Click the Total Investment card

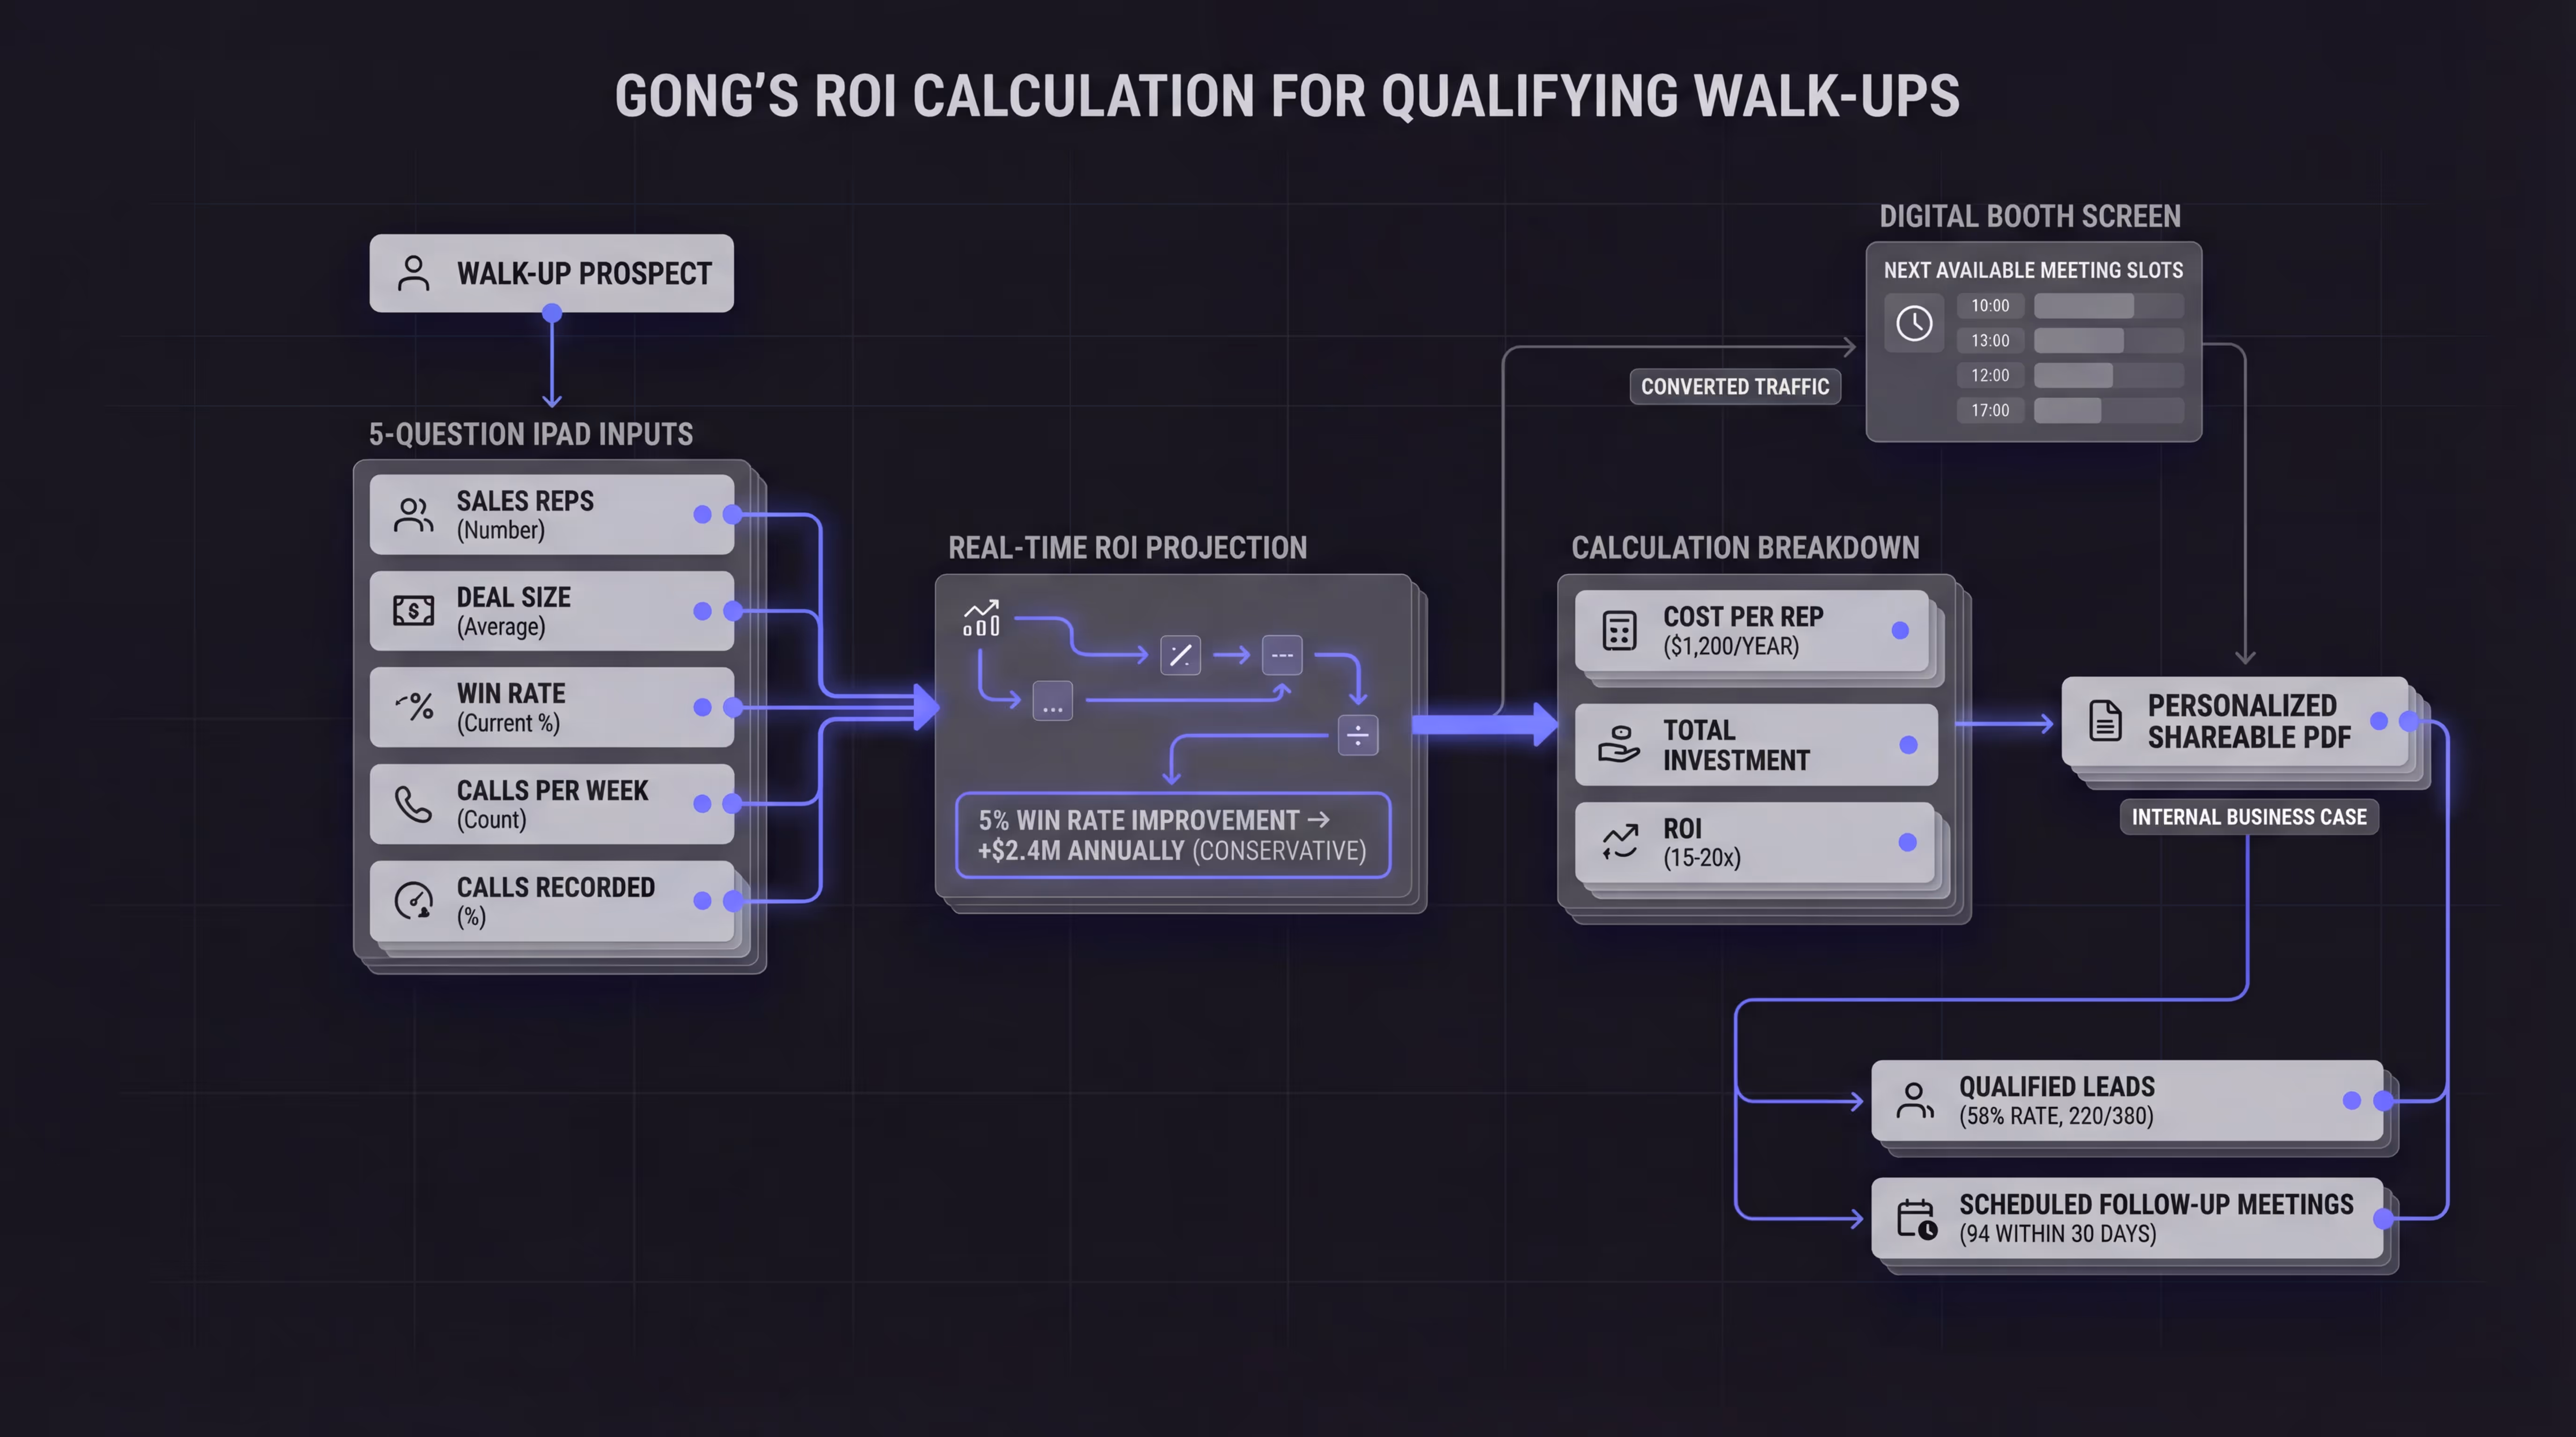(1755, 745)
